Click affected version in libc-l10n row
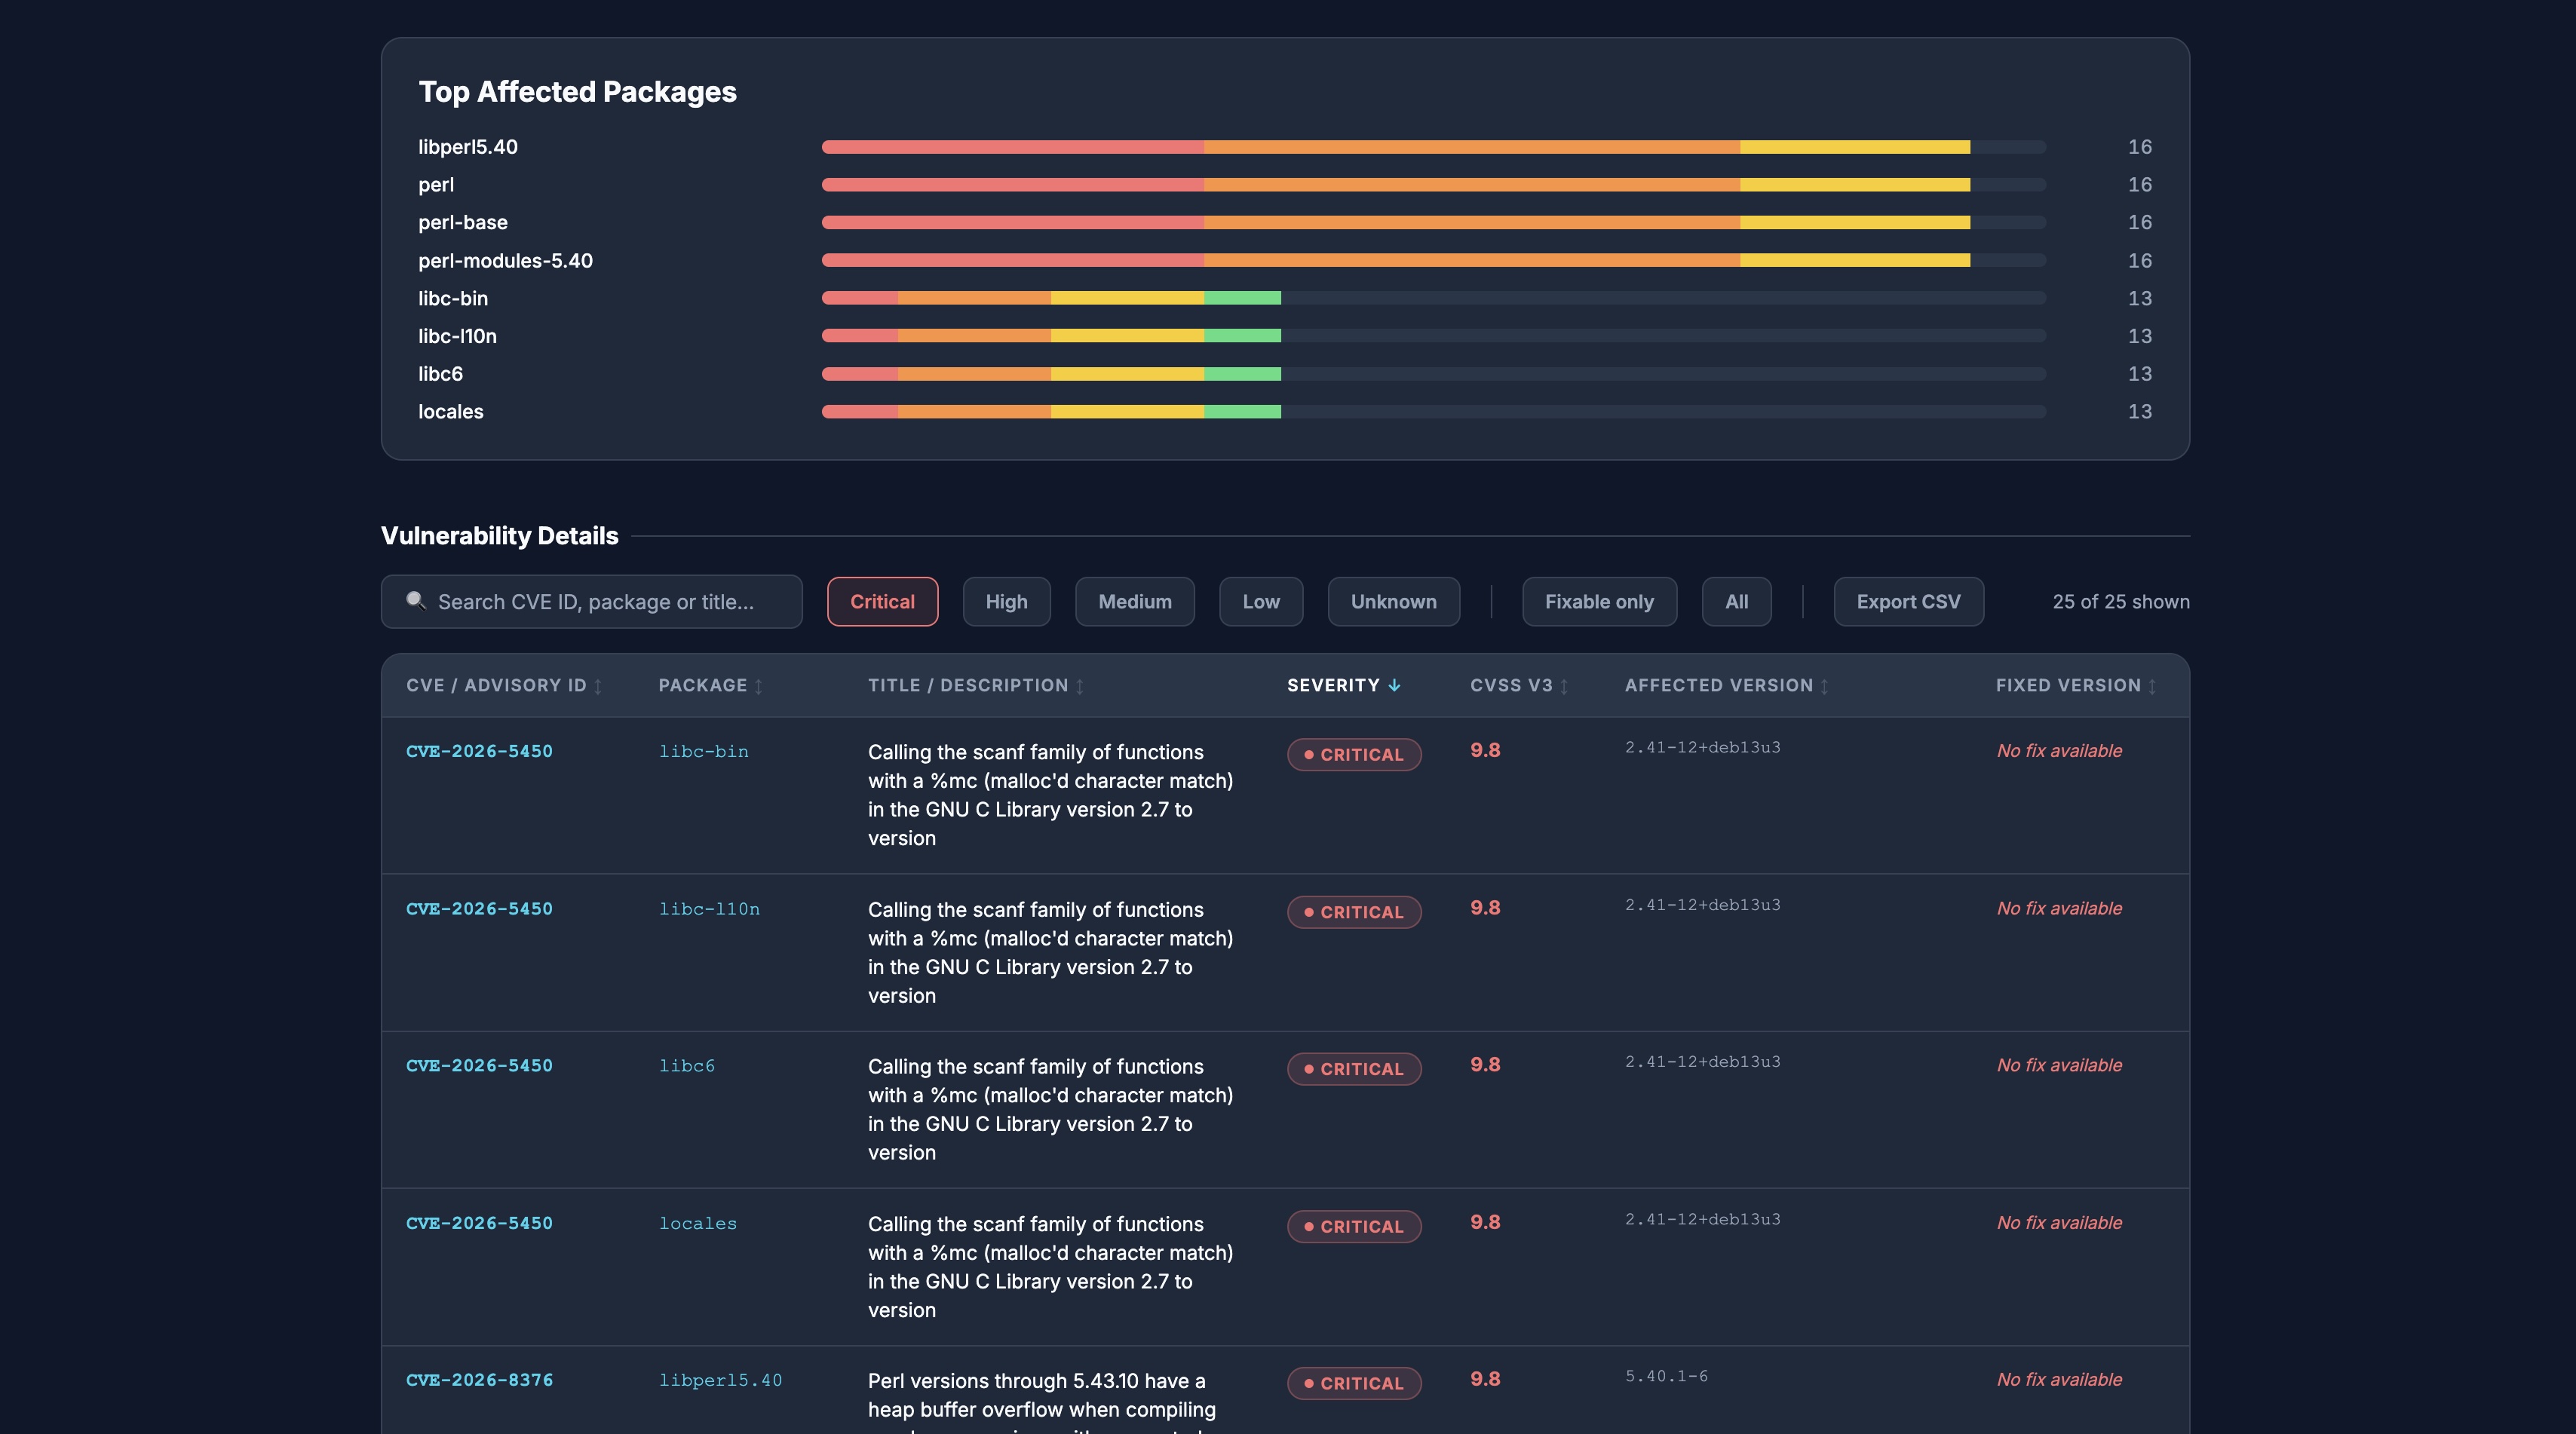 1702,905
